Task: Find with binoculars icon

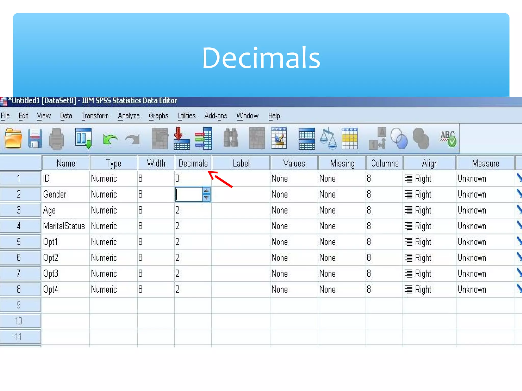Action: (x=231, y=138)
